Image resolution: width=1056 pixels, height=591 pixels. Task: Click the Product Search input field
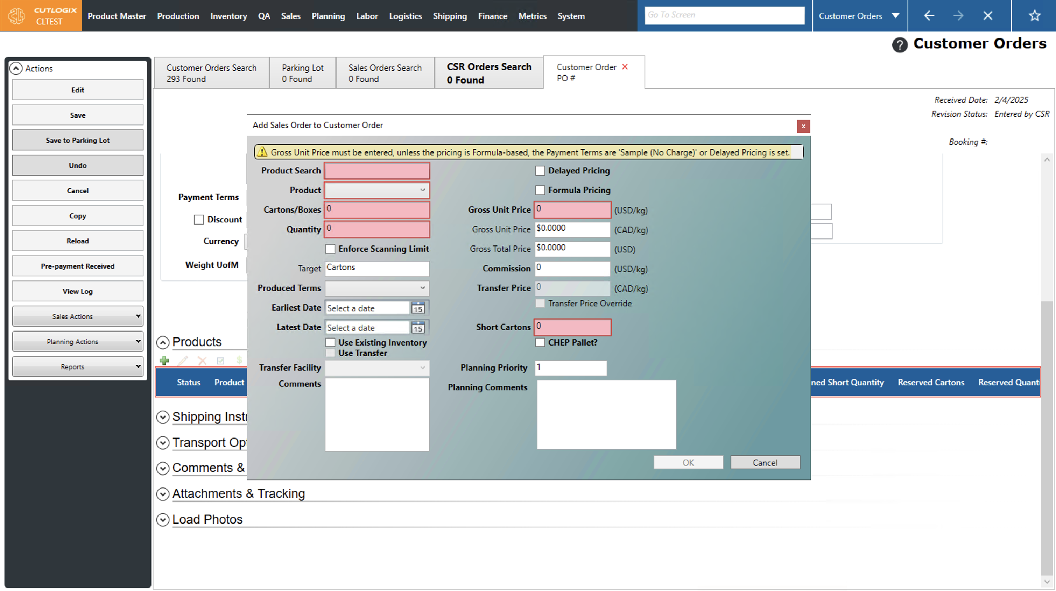377,171
